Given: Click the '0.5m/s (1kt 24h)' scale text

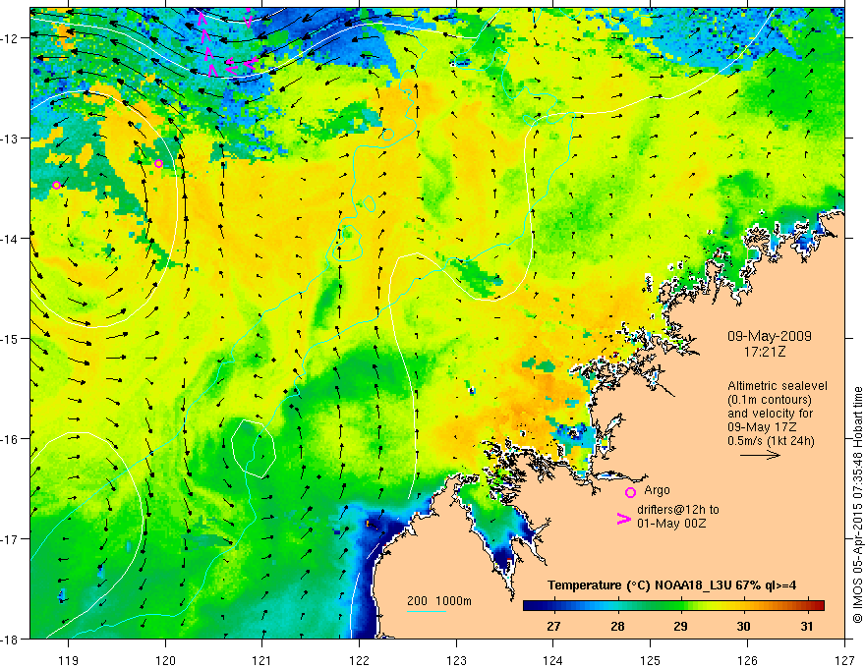Looking at the screenshot, I should pos(771,441).
